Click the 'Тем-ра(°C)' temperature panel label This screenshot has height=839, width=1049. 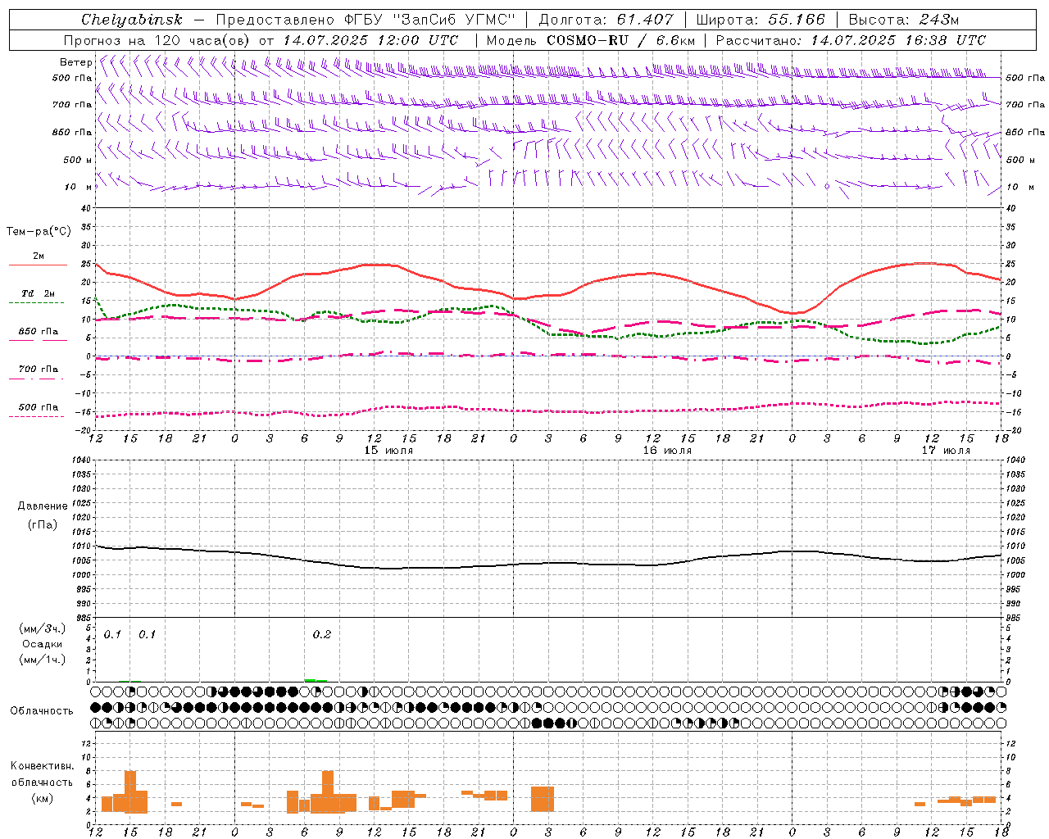tap(39, 232)
